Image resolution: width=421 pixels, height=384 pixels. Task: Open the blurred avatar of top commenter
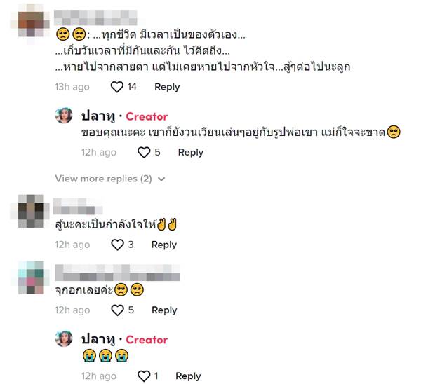(30, 24)
